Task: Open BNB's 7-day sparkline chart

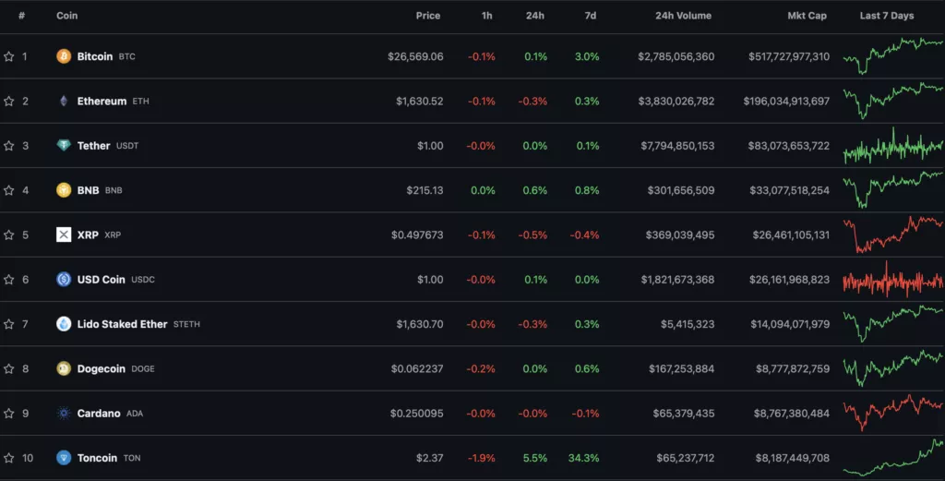Action: pos(893,190)
